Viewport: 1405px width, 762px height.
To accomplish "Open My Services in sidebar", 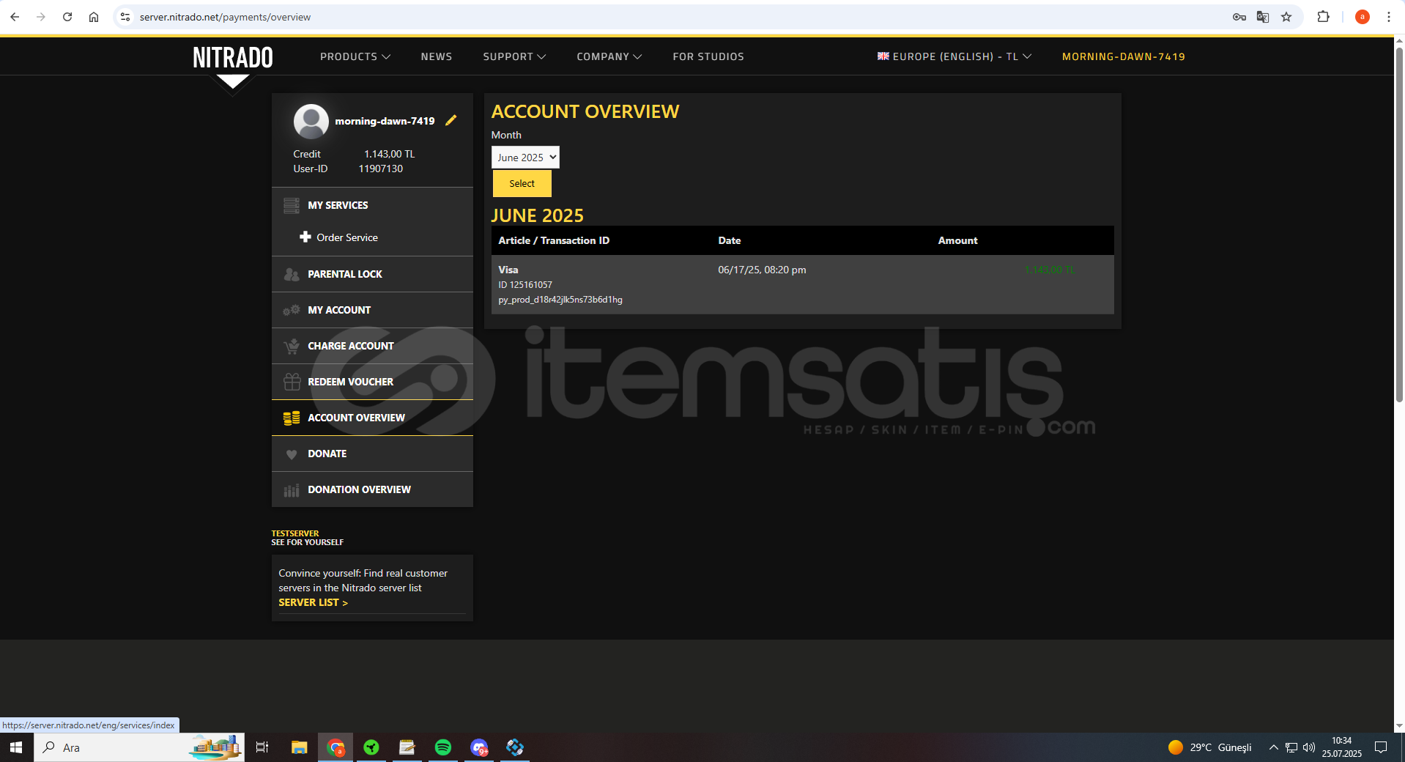I will click(338, 205).
